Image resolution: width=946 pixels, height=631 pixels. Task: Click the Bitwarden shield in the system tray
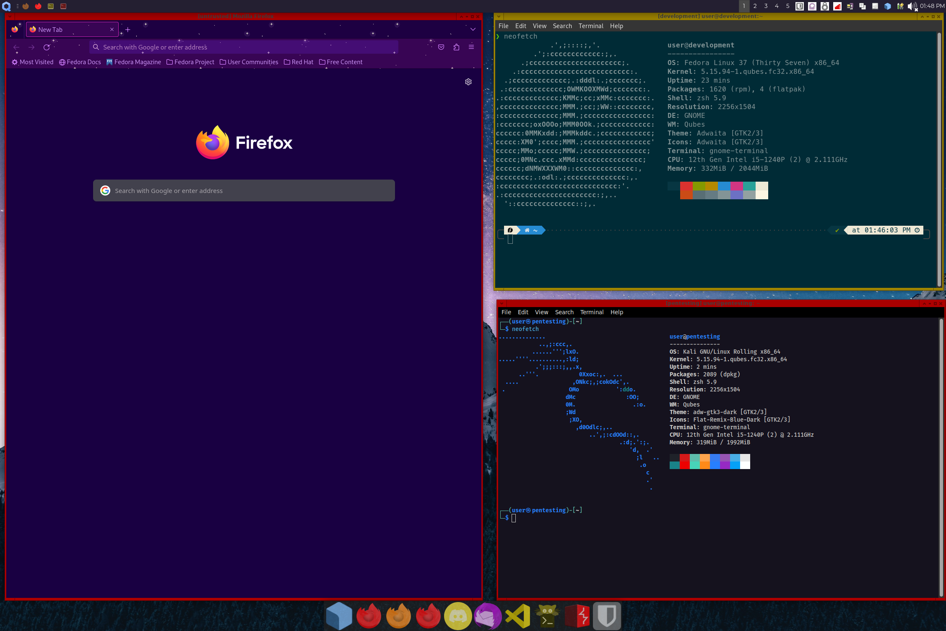(799, 6)
